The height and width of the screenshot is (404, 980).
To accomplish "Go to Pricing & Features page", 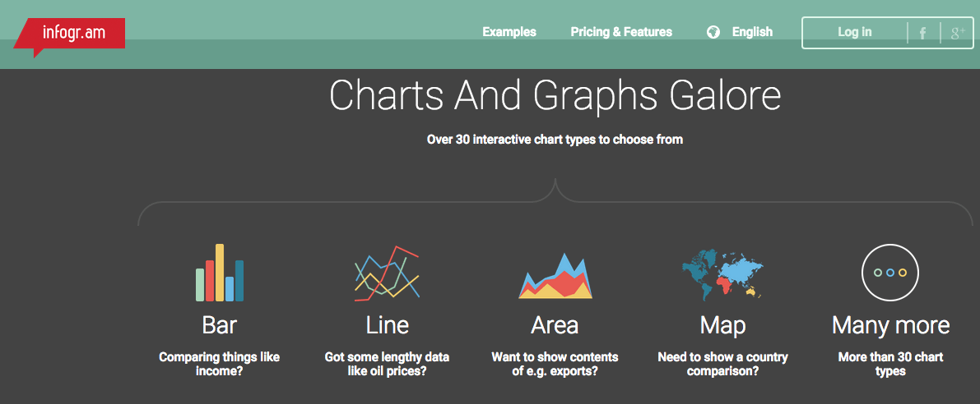I will (x=621, y=32).
